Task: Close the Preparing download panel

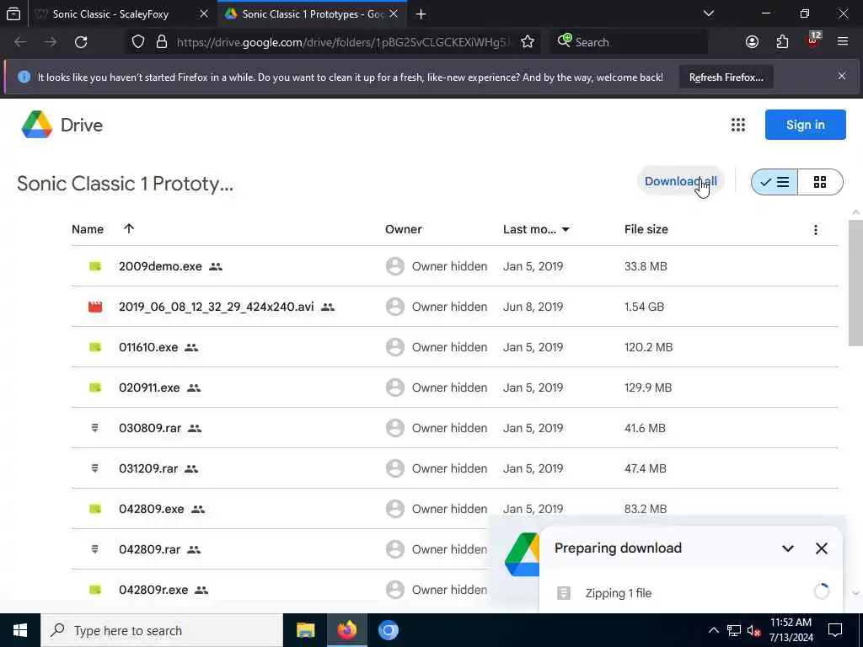Action: pos(821,548)
